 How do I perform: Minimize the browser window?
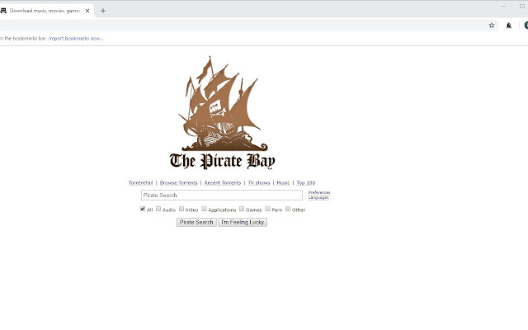[503, 6]
